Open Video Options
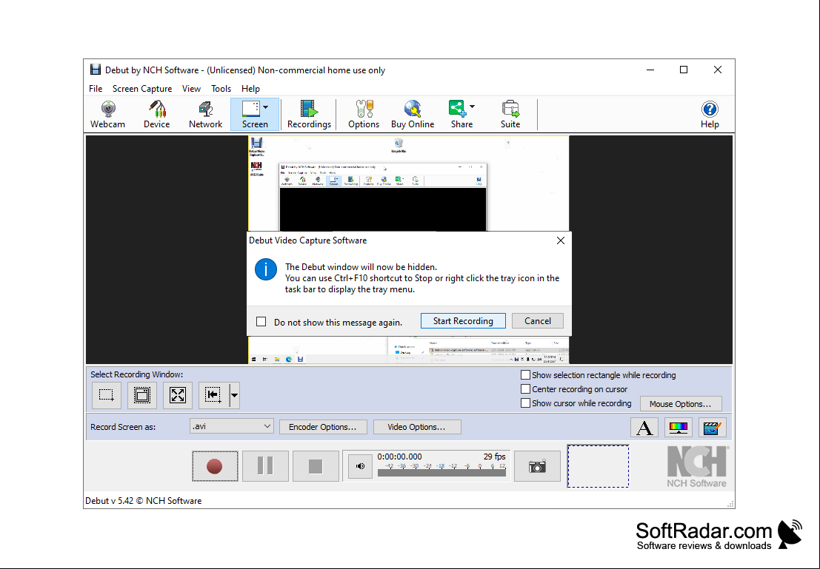 pyautogui.click(x=417, y=427)
